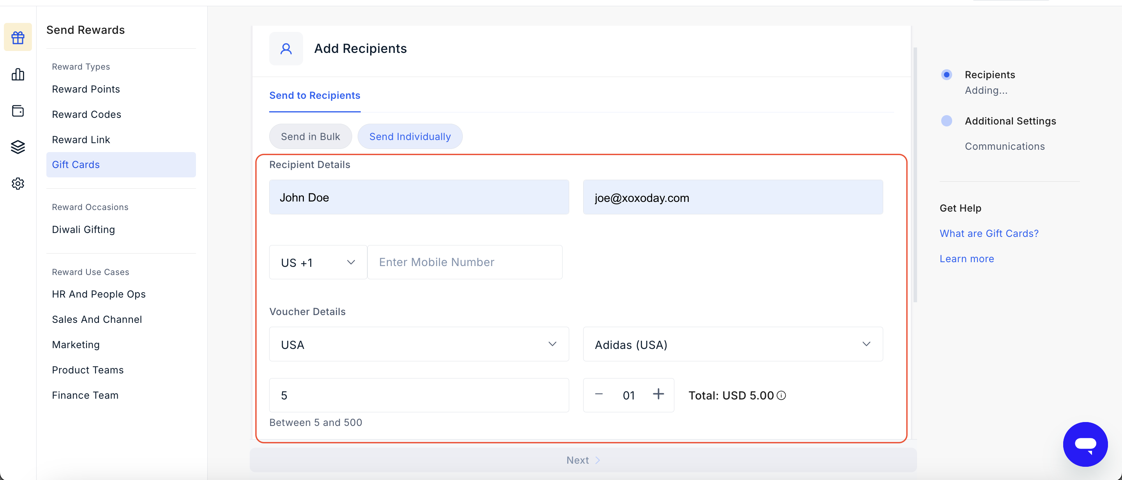Click the quantity value 01
This screenshot has width=1122, height=480.
[x=628, y=395]
